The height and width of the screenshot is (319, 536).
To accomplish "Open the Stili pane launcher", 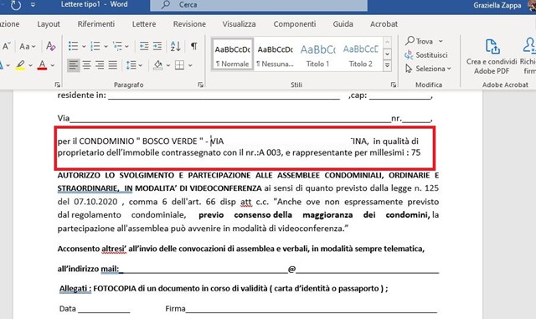I will pos(394,85).
